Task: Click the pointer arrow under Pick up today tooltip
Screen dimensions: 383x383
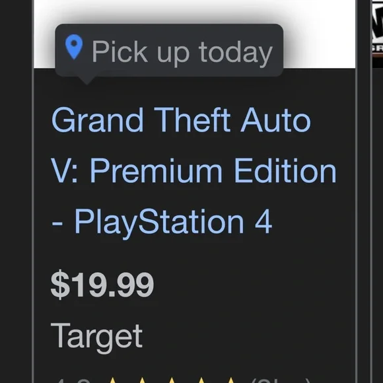Action: tap(87, 81)
